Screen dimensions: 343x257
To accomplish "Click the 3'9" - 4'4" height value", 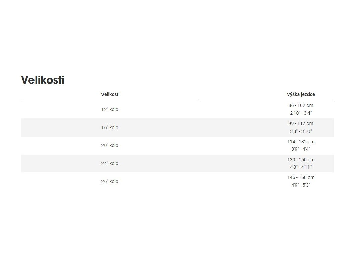I will click(300, 149).
